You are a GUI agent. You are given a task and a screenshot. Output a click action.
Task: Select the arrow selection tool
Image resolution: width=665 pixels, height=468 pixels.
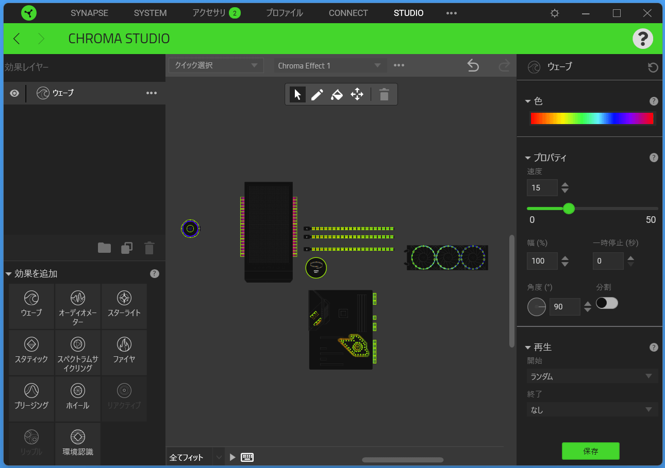coord(297,95)
